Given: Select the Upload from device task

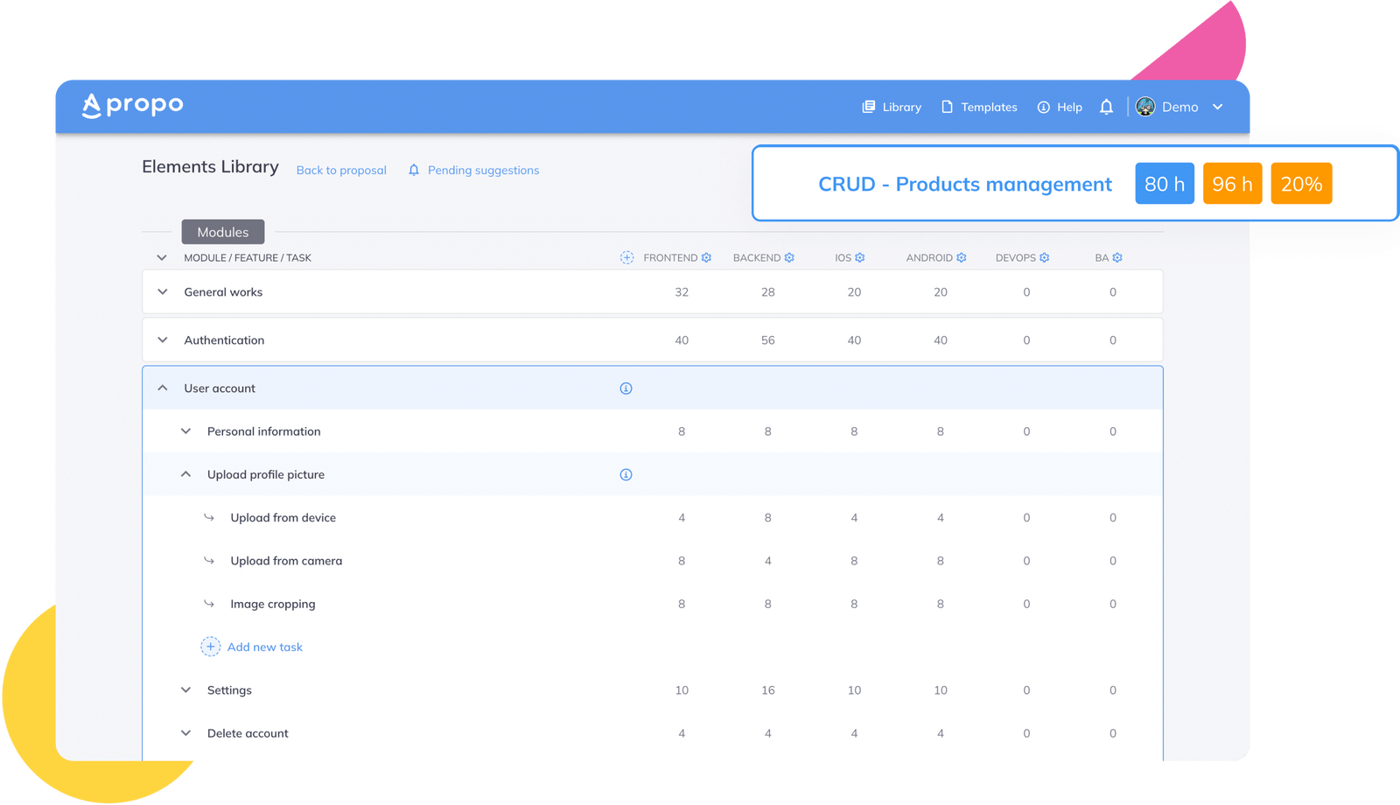Looking at the screenshot, I should pos(283,517).
